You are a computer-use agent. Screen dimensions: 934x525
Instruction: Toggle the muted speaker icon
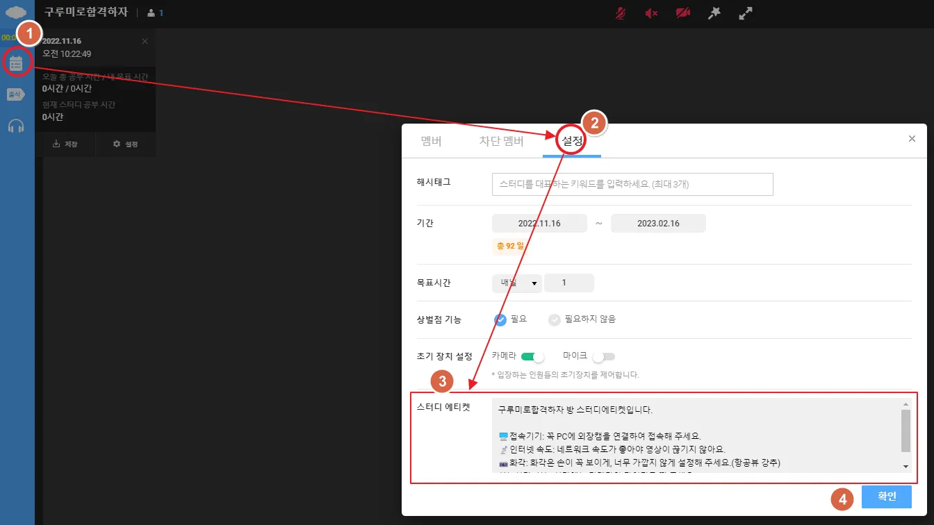[651, 13]
